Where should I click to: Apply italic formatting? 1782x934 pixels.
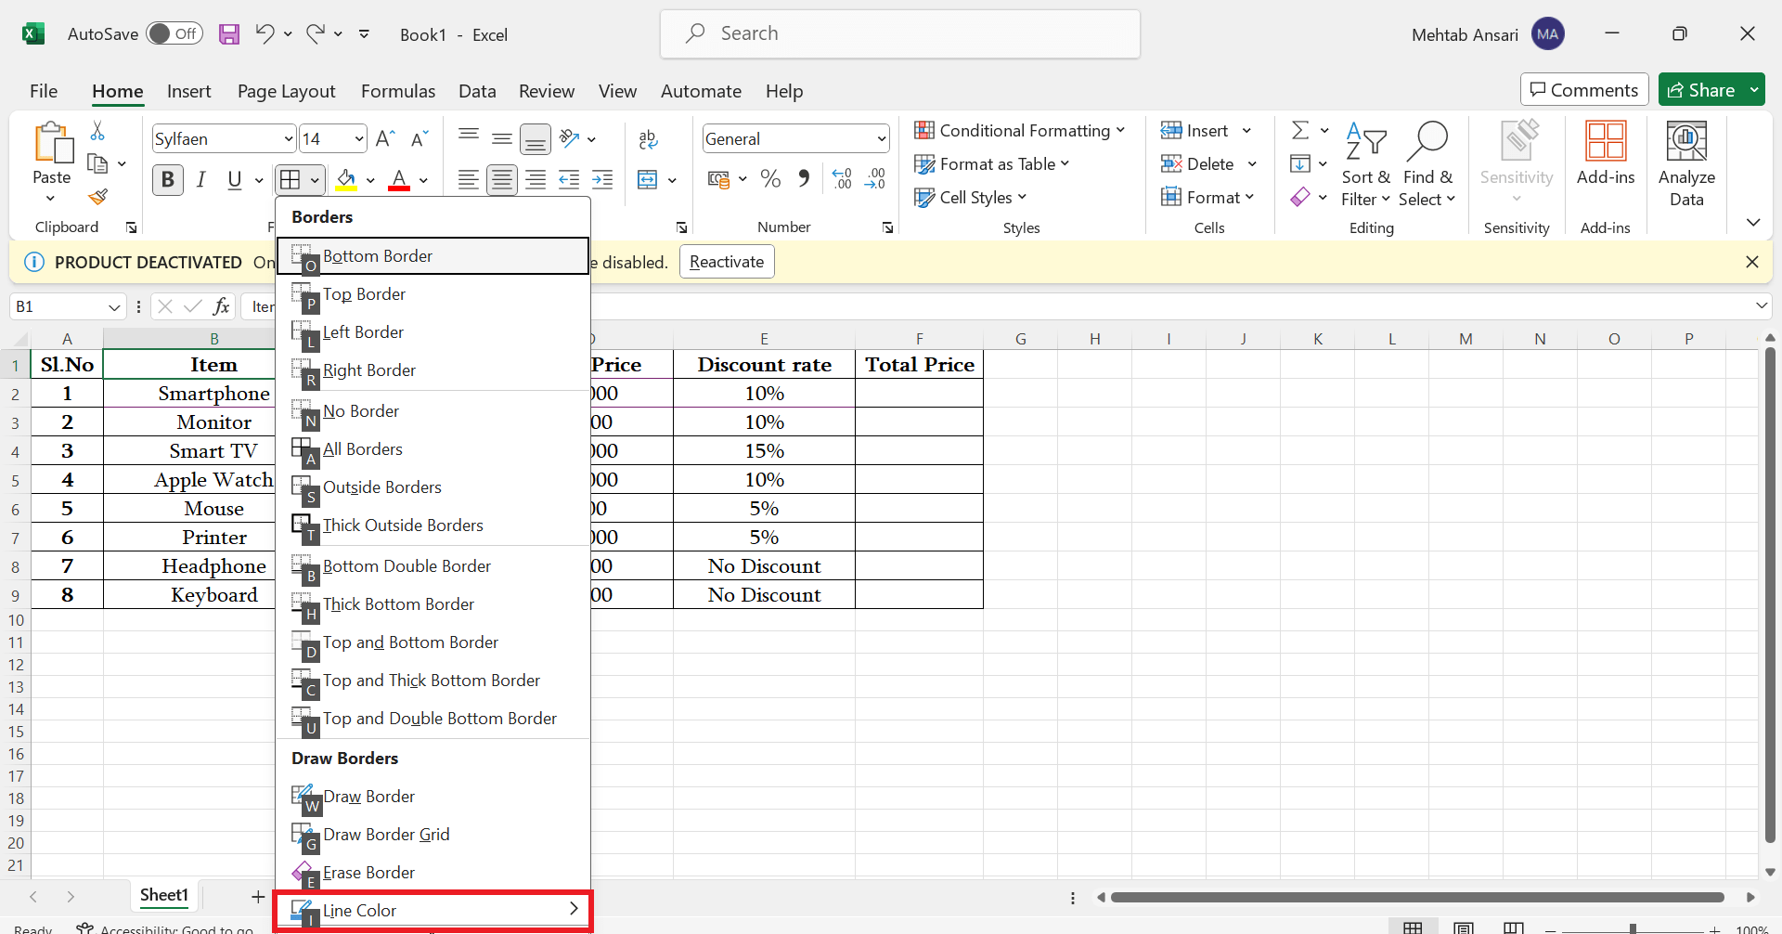coord(201,179)
